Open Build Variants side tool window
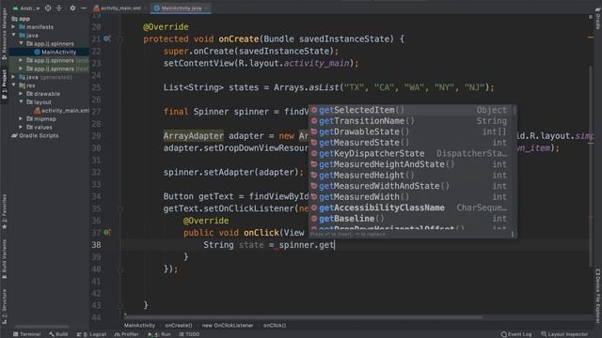602x338 pixels. [x=4, y=259]
